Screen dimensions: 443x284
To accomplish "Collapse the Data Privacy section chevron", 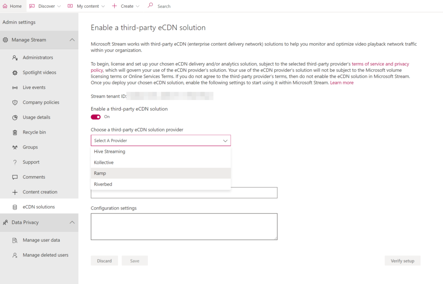I will tap(72, 223).
